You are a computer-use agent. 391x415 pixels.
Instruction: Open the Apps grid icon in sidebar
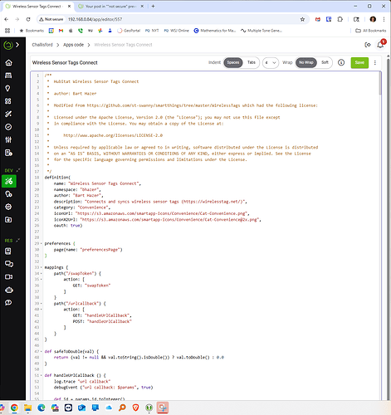(x=8, y=101)
